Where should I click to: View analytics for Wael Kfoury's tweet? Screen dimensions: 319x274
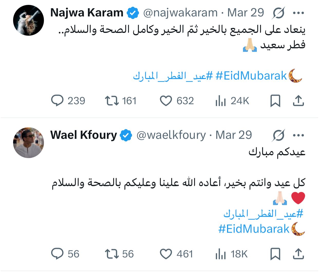220,254
